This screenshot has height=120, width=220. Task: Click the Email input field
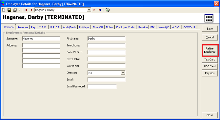click(x=106, y=80)
